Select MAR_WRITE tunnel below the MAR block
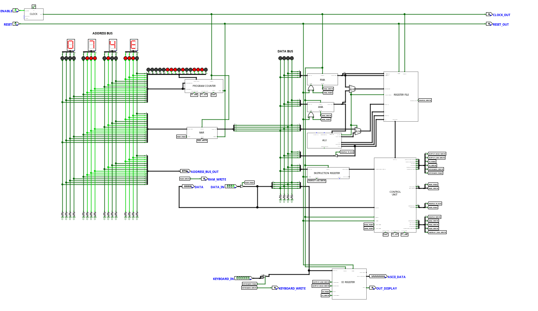This screenshot has width=538, height=311. coord(202,140)
